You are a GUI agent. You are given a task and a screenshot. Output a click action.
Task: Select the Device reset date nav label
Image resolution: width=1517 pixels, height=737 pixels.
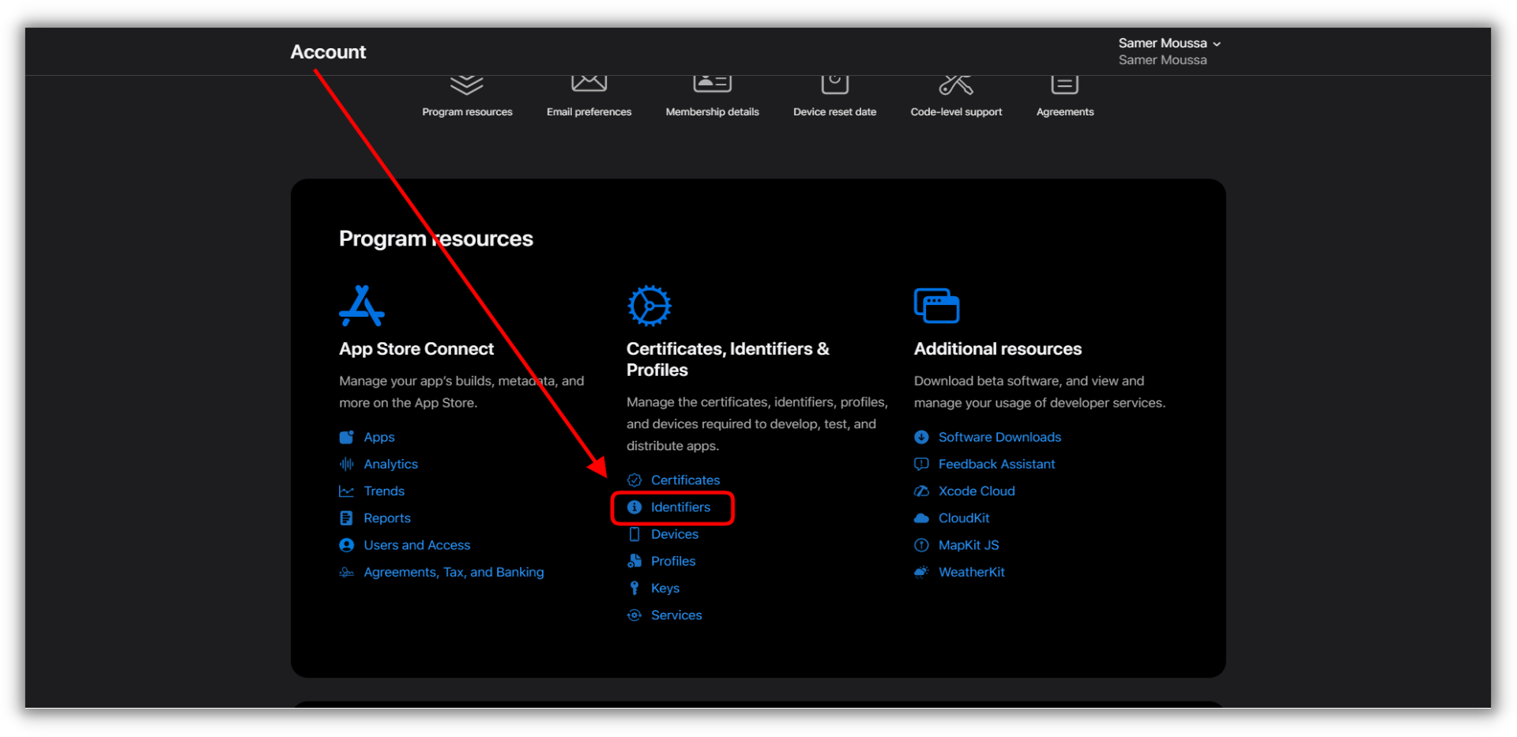(x=835, y=112)
